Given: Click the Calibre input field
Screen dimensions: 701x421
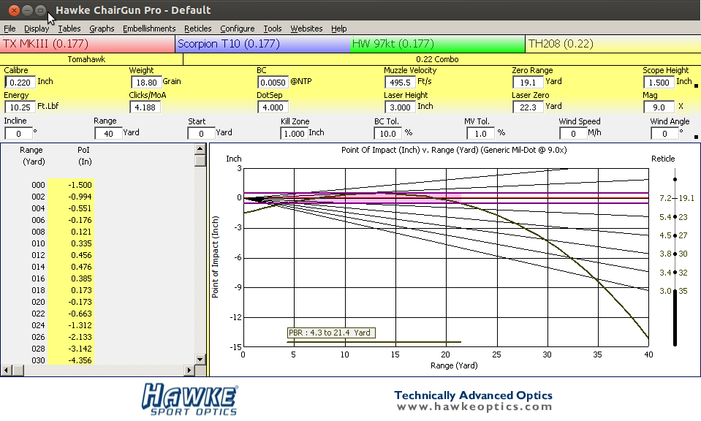Looking at the screenshot, I should pyautogui.click(x=20, y=83).
